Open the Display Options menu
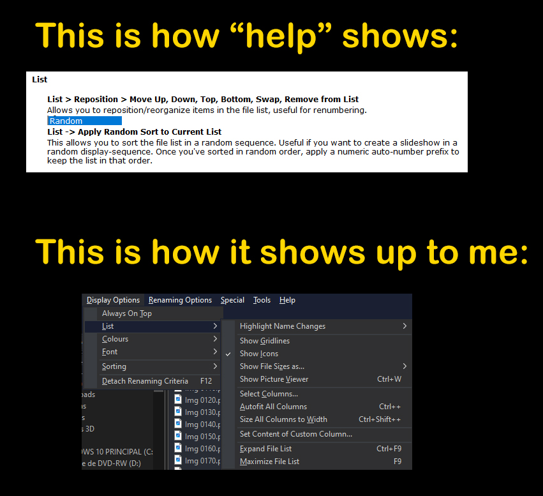 coord(113,300)
